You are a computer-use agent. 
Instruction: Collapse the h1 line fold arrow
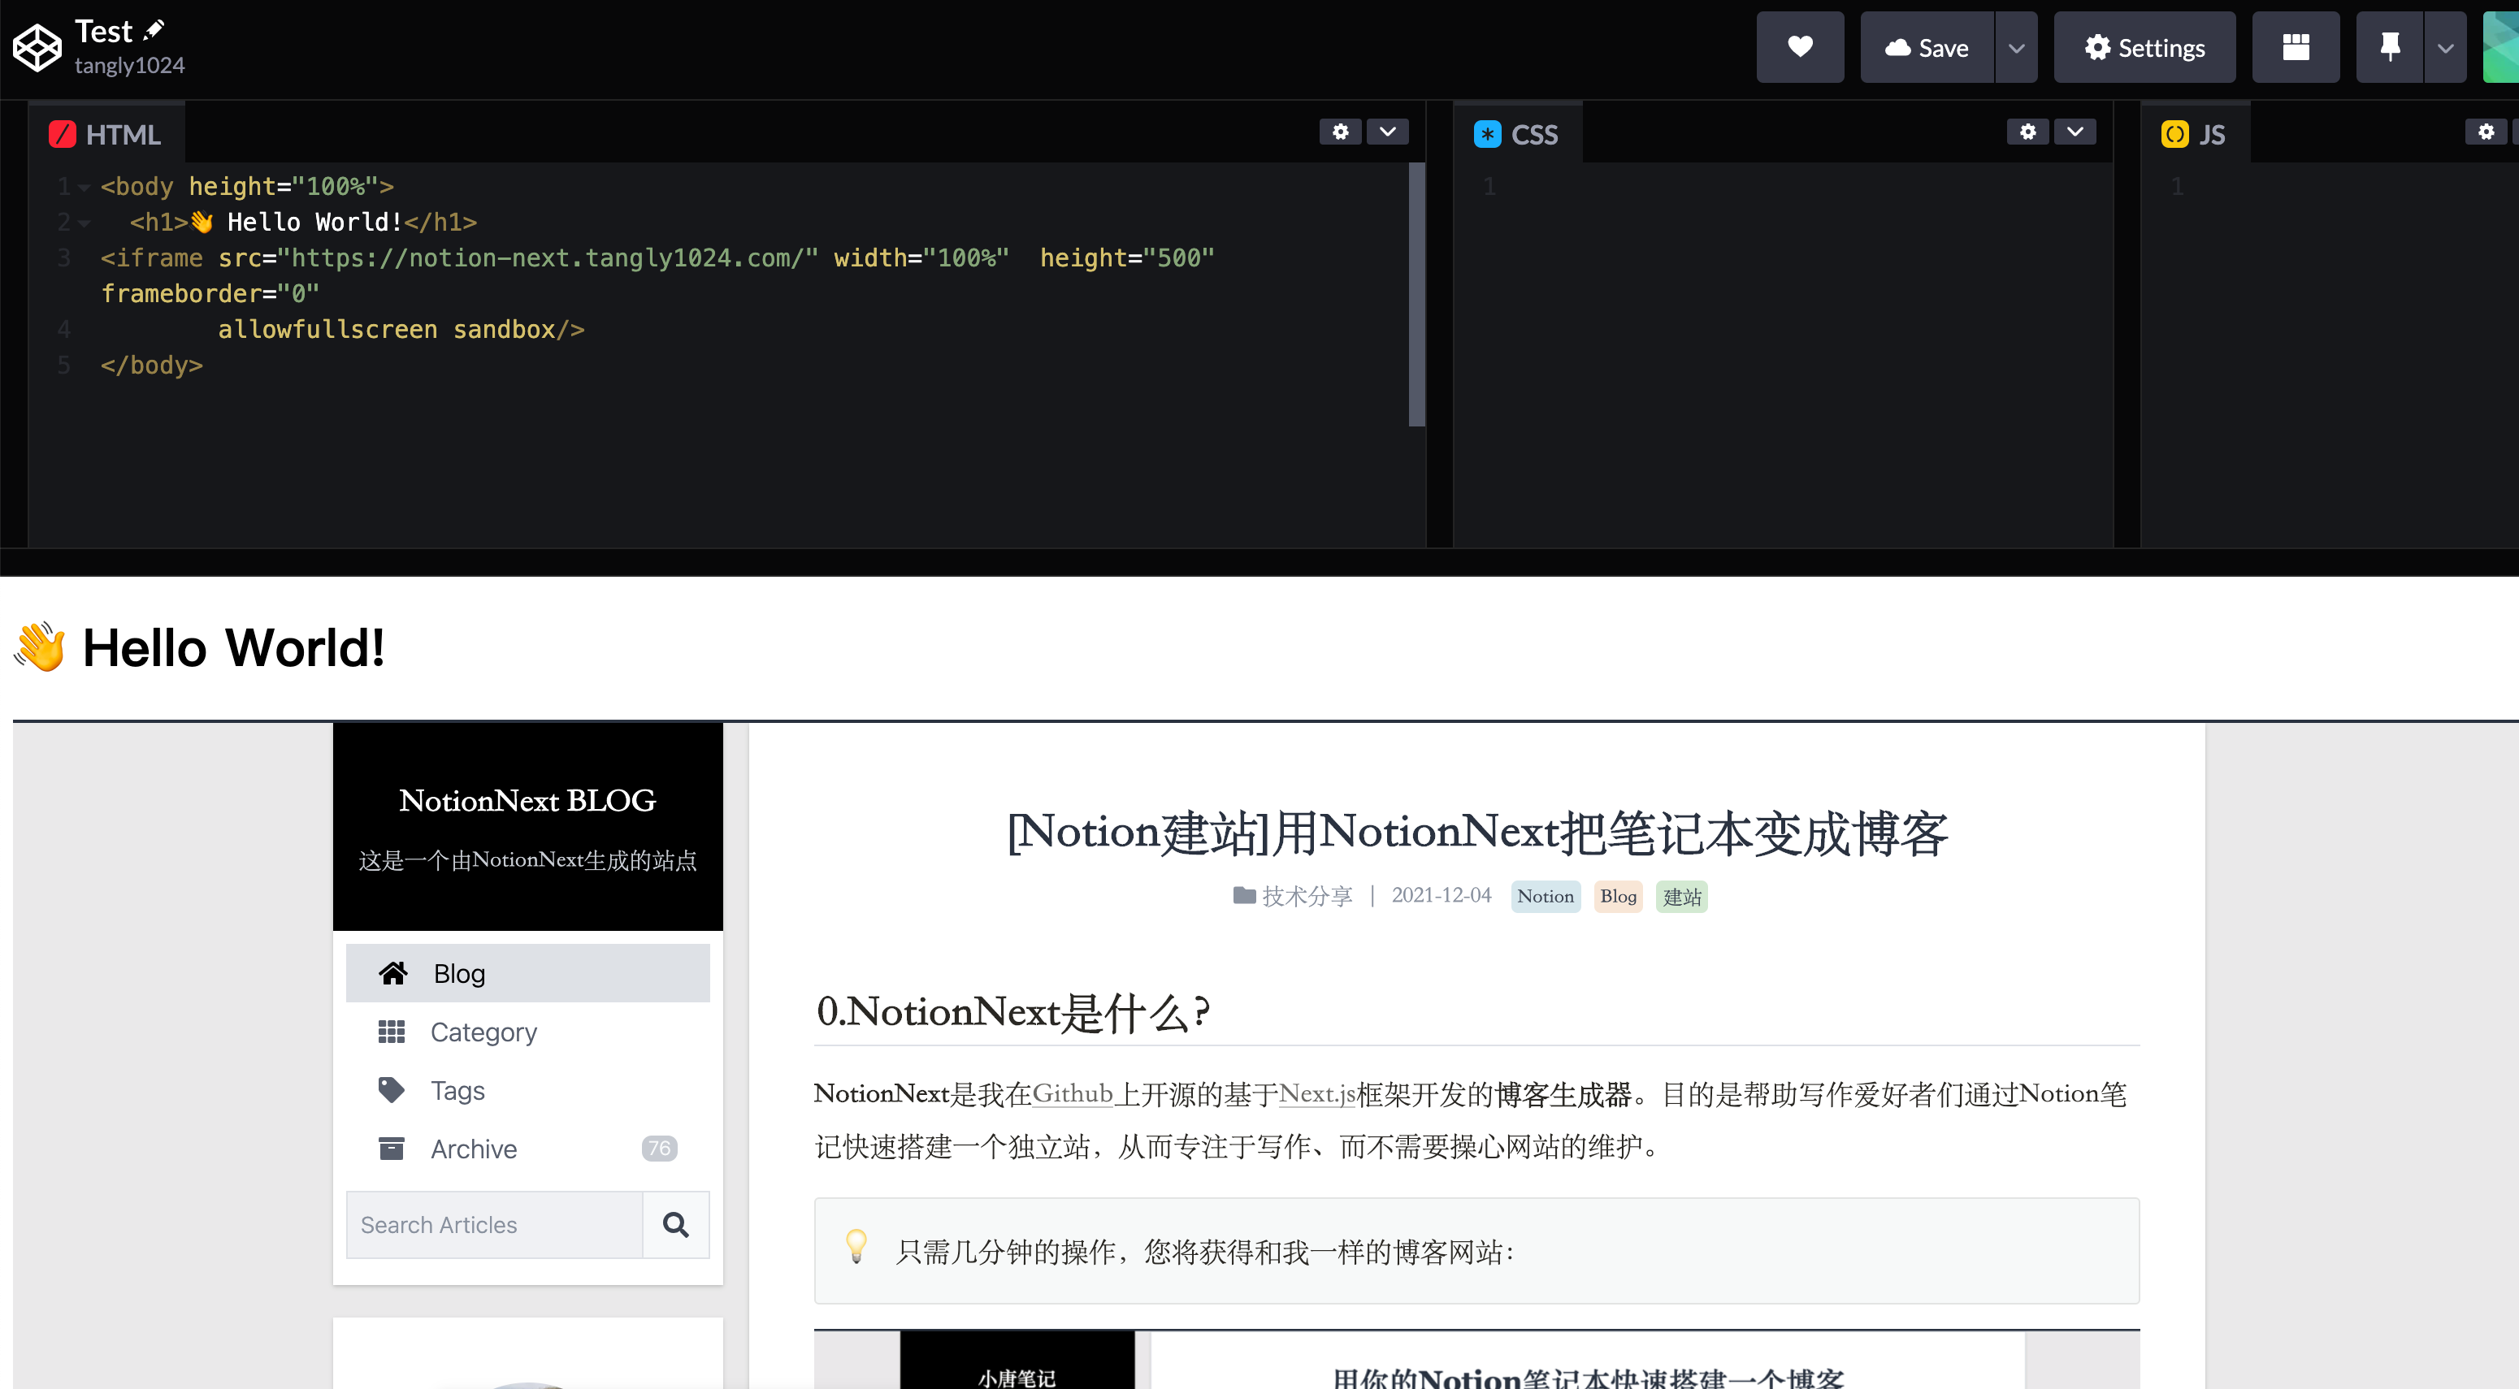84,223
